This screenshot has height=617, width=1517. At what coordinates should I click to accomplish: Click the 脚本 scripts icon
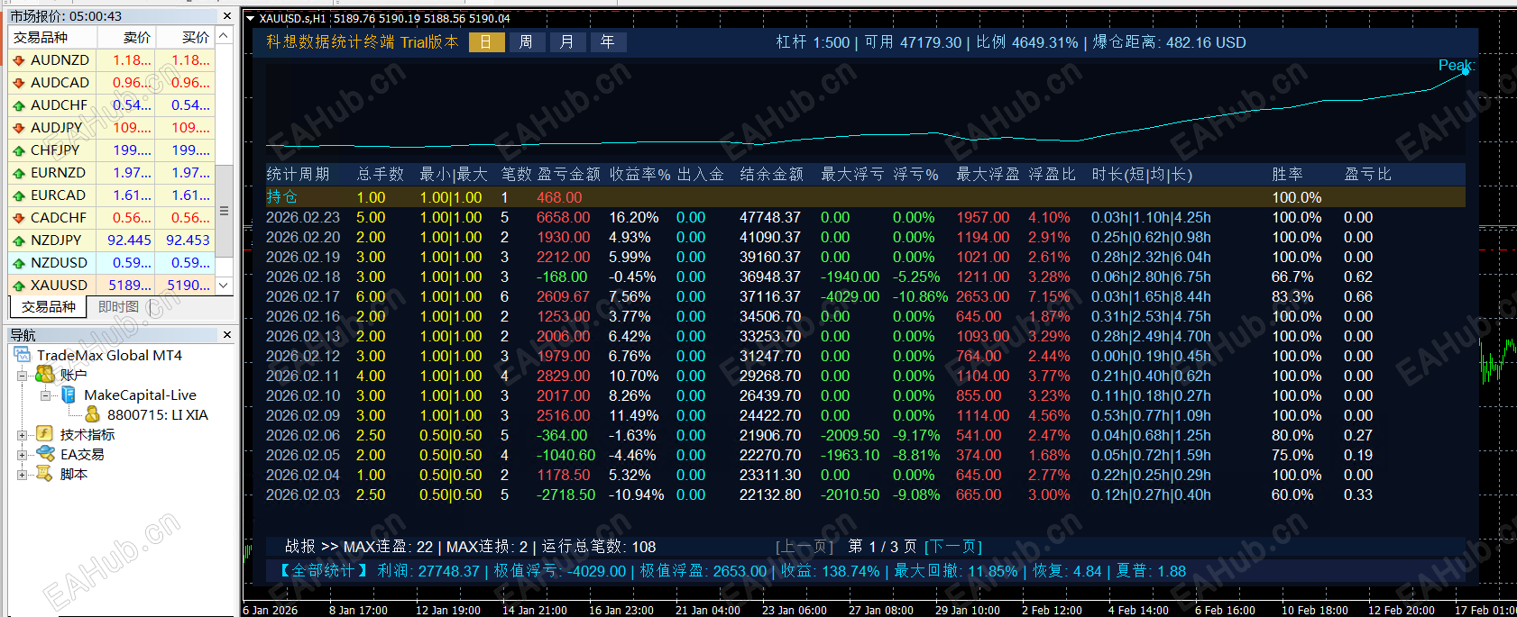tap(45, 474)
